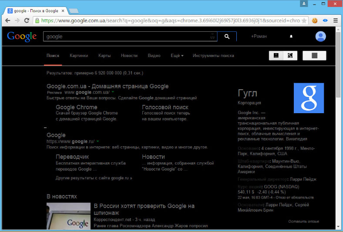This screenshot has width=343, height=232.
Task: Open Google.com.ua - Домашняя страница Google result
Action: [108, 86]
